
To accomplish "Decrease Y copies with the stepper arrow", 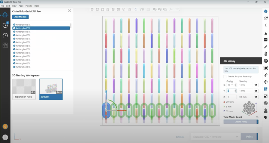I will 235,92.
